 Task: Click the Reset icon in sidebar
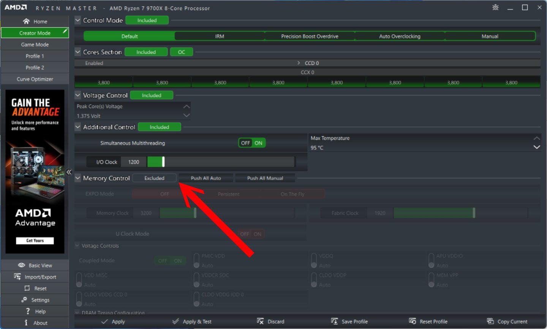27,288
